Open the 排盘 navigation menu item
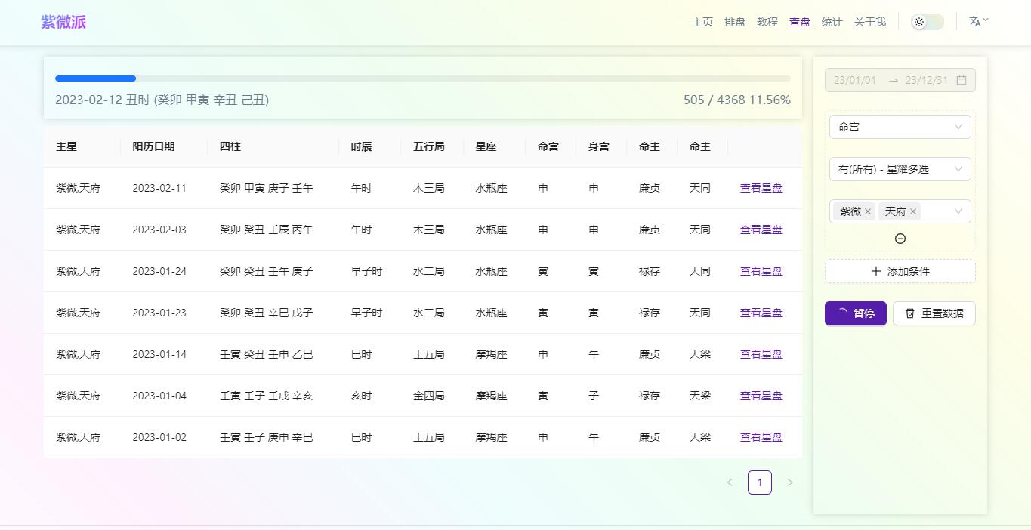This screenshot has height=530, width=1031. (x=734, y=22)
